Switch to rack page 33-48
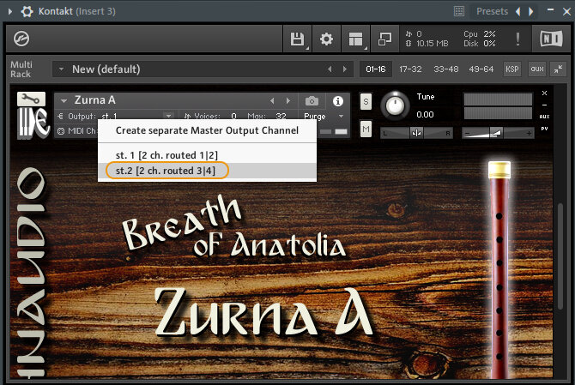 pyautogui.click(x=446, y=69)
